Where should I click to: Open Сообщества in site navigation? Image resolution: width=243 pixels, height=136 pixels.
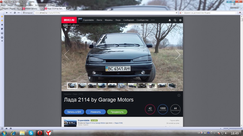pos(143,20)
